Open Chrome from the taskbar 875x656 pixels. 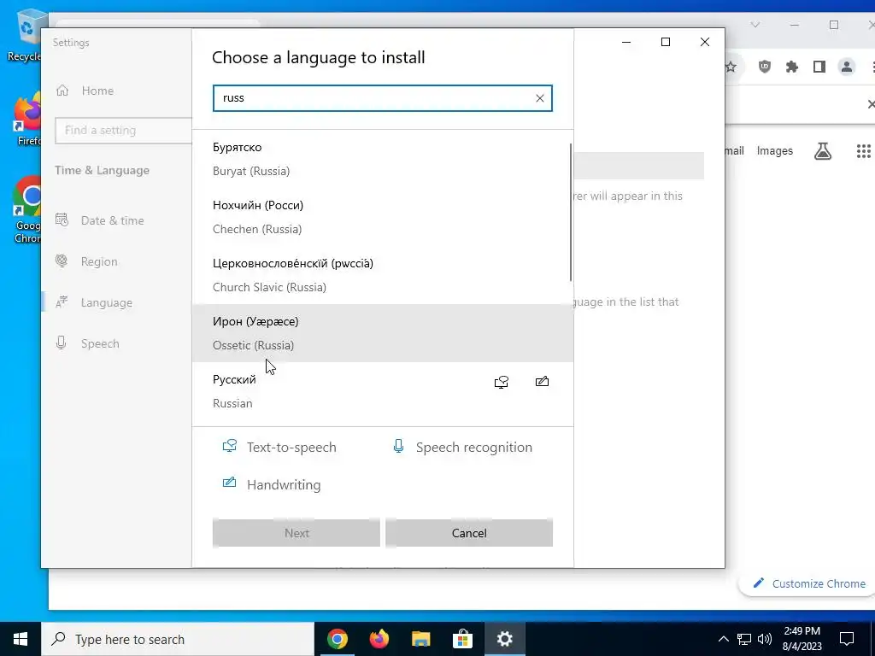click(337, 639)
